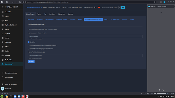Enable Home Assistant experimental event entities checkbox
175x98 pixels.
[x=29, y=45]
